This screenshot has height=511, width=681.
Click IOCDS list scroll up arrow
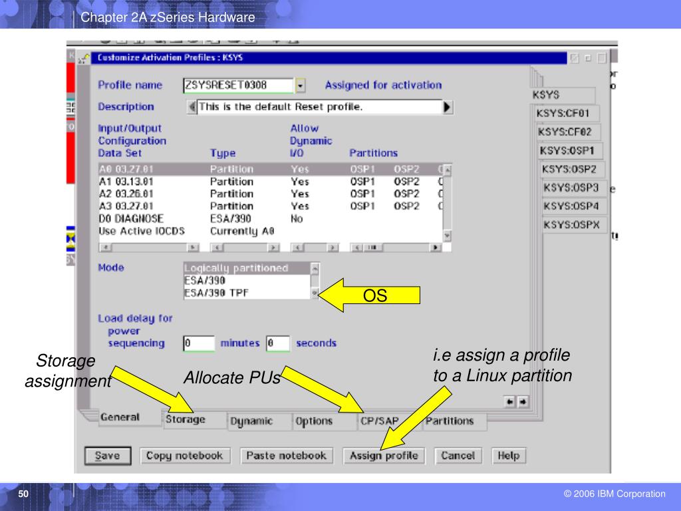pos(448,170)
